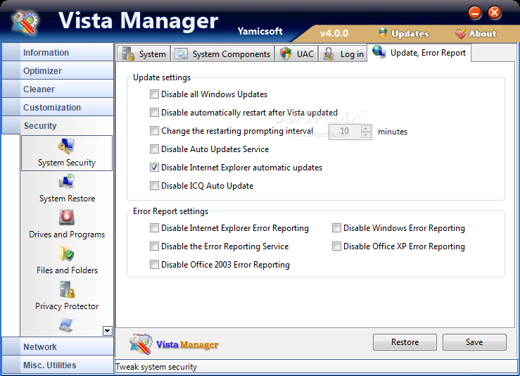Expand the Optimizer category

(58, 70)
